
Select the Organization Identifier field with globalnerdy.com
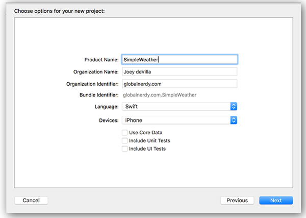click(180, 84)
